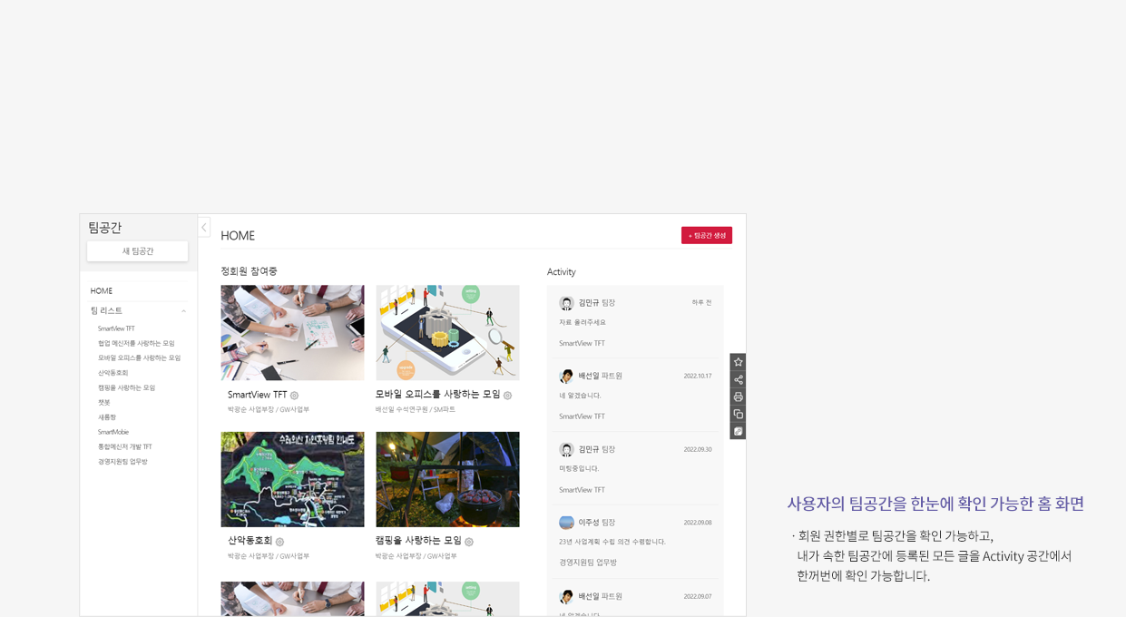Click the favorite star icon in floating toolbar
This screenshot has height=617, width=1126.
coord(738,362)
